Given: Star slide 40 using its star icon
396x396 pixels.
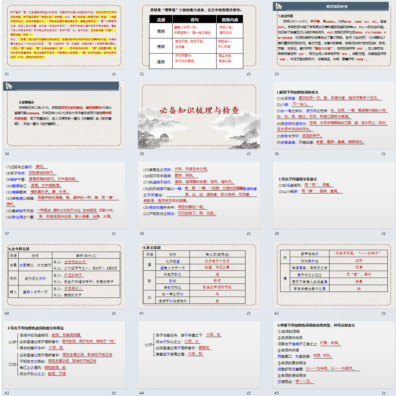Looking at the screenshot, I should click(x=114, y=313).
